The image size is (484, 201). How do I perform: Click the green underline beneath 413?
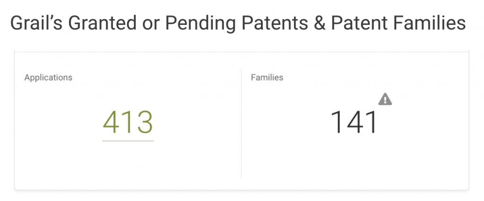tap(128, 141)
